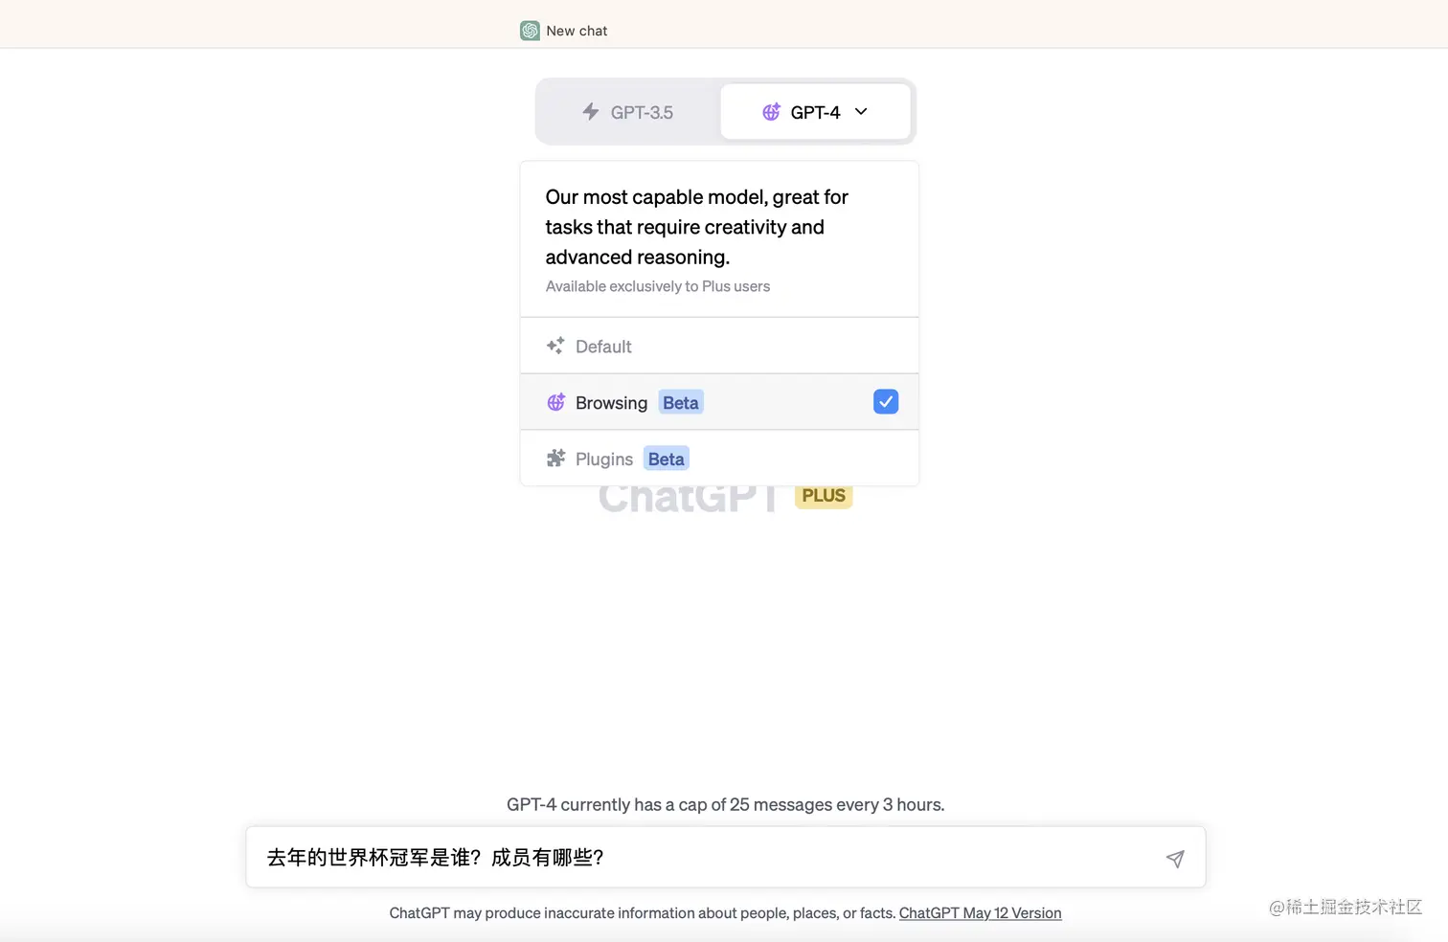
Task: Expand the GPT-4 chevron dropdown
Action: pos(861,112)
